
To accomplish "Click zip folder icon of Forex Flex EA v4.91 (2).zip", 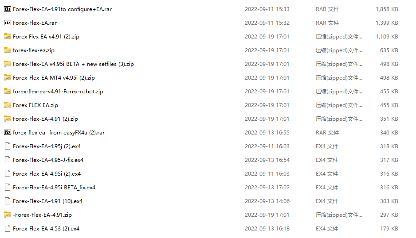I will click(x=8, y=37).
